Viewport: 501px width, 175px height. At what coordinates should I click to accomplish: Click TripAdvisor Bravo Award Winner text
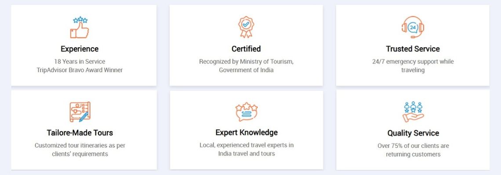pos(80,70)
